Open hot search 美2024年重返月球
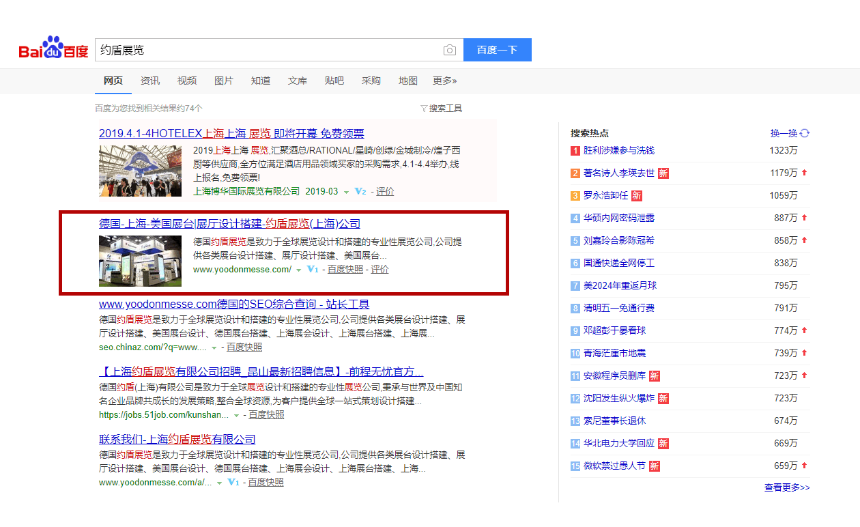 620,286
